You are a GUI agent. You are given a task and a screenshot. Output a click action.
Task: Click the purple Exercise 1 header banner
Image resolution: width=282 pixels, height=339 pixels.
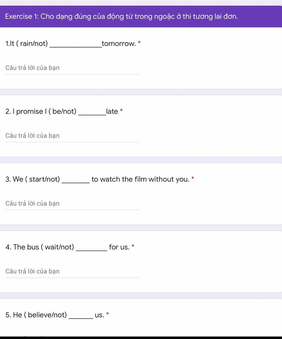pos(141,17)
